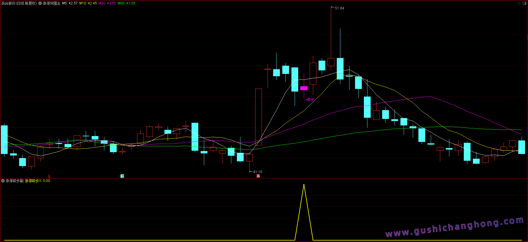
Task: Click the magenta 碎步 signal annotation
Action: point(310,100)
